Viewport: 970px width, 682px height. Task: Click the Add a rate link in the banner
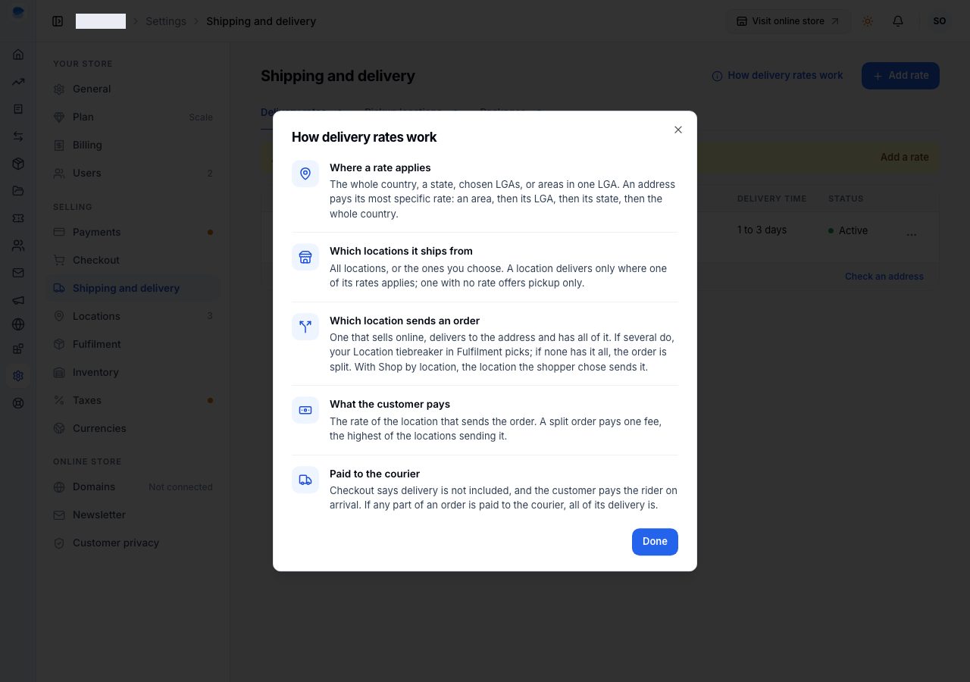pyautogui.click(x=904, y=157)
